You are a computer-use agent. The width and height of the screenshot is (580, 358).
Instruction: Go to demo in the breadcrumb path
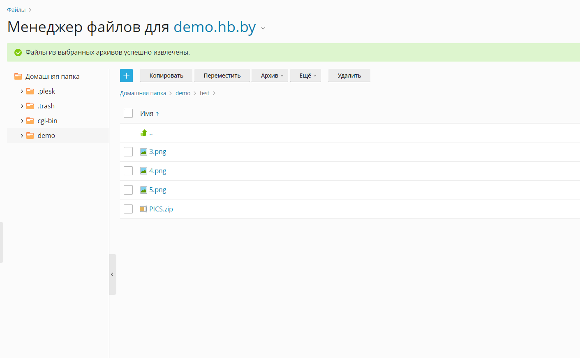coord(183,93)
